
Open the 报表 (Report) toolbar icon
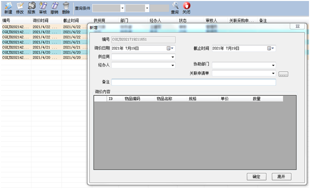point(31,8)
